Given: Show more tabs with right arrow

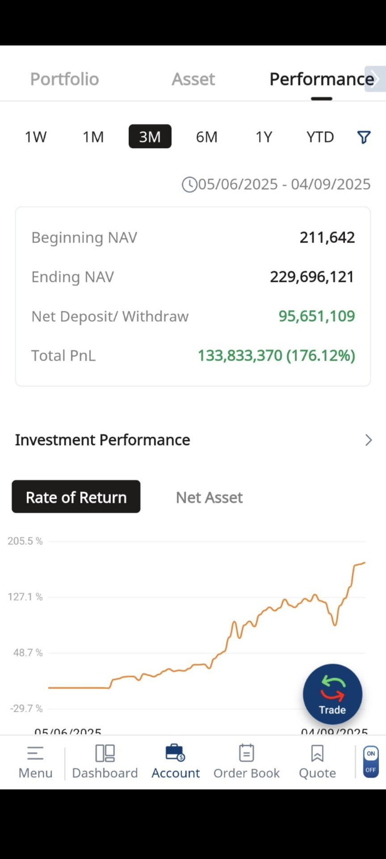Looking at the screenshot, I should pyautogui.click(x=375, y=79).
